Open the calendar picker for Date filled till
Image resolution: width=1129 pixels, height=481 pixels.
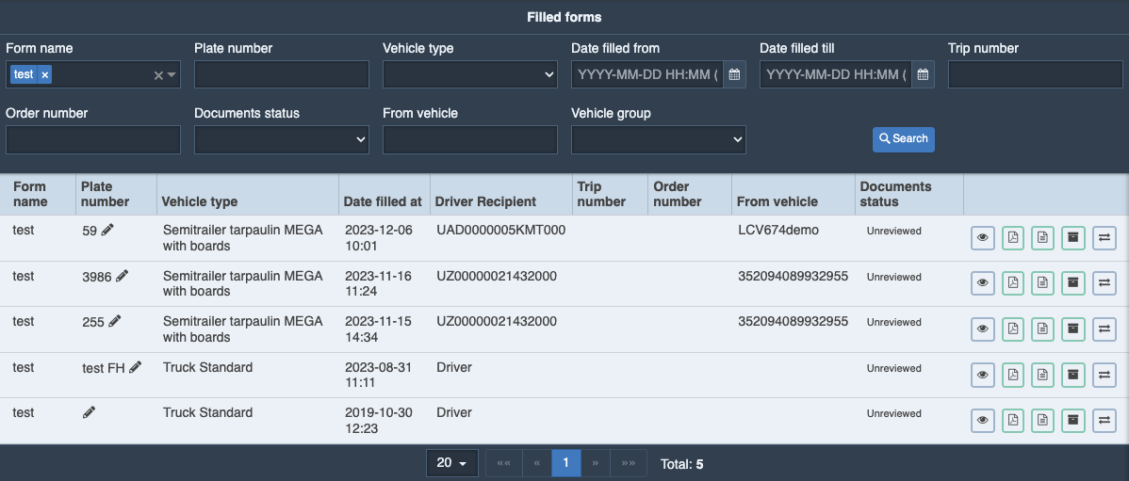point(923,74)
